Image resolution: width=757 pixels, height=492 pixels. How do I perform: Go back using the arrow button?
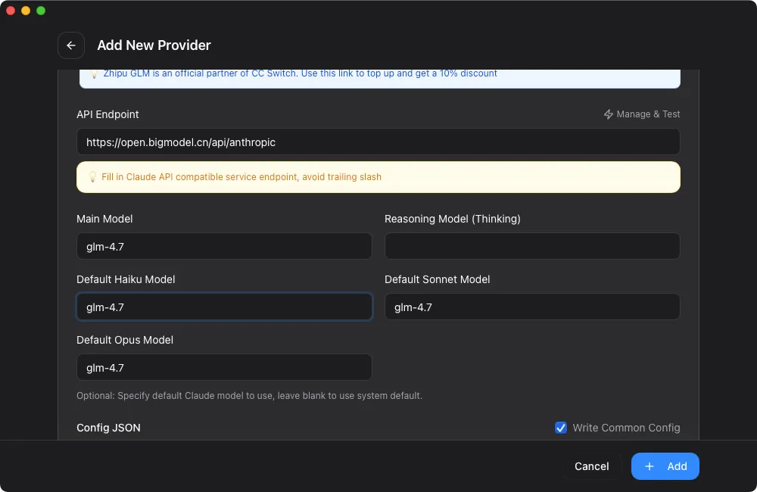tap(71, 45)
